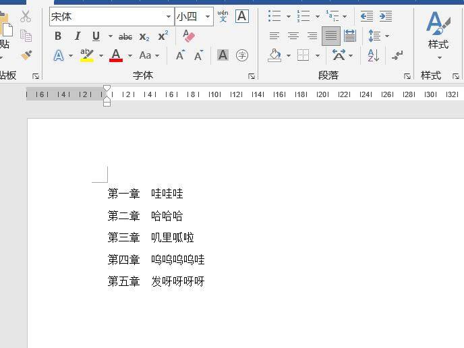Image resolution: width=464 pixels, height=348 pixels.
Task: Open font size dropdown 小四
Action: (208, 17)
